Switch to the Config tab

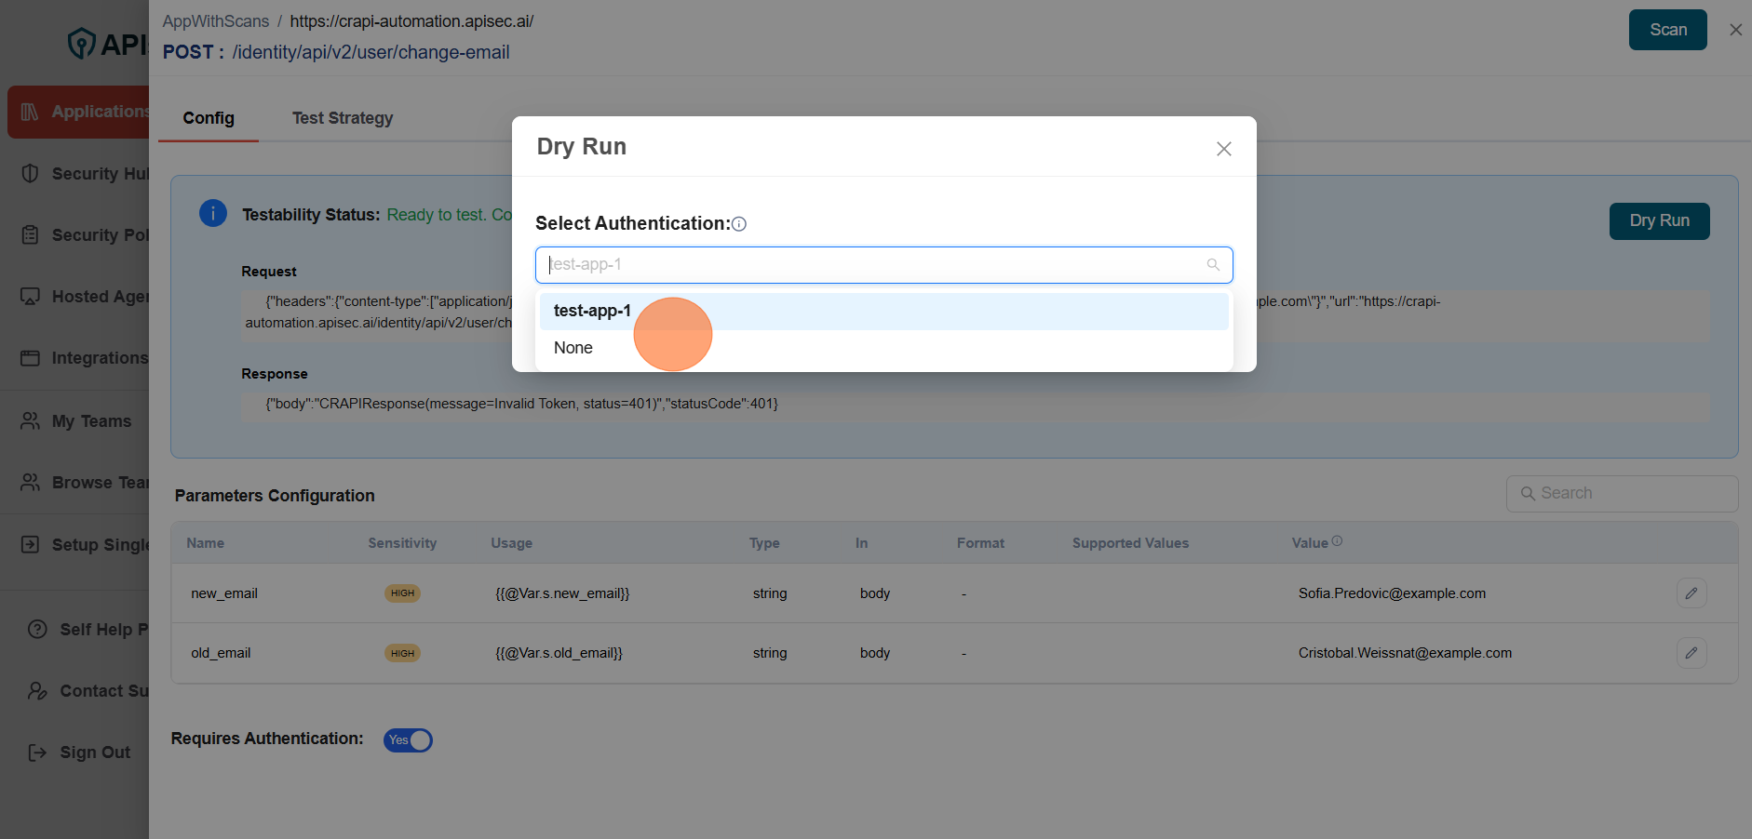coord(208,118)
